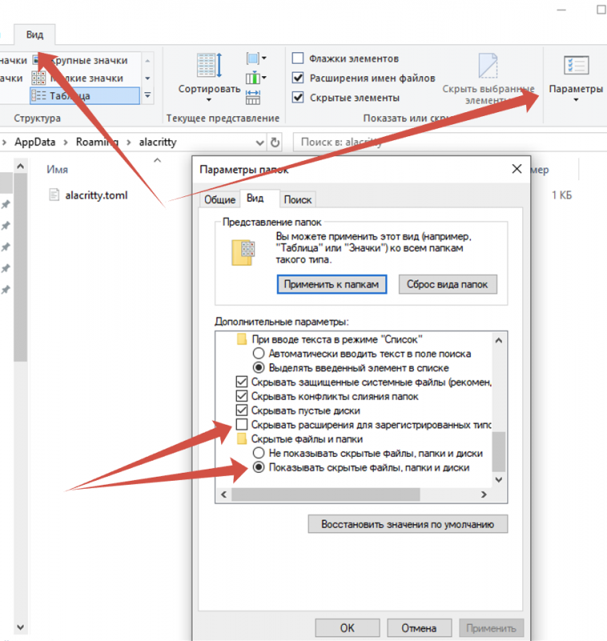The image size is (607, 641).
Task: Expand the layout gallery more button
Action: click(x=147, y=95)
